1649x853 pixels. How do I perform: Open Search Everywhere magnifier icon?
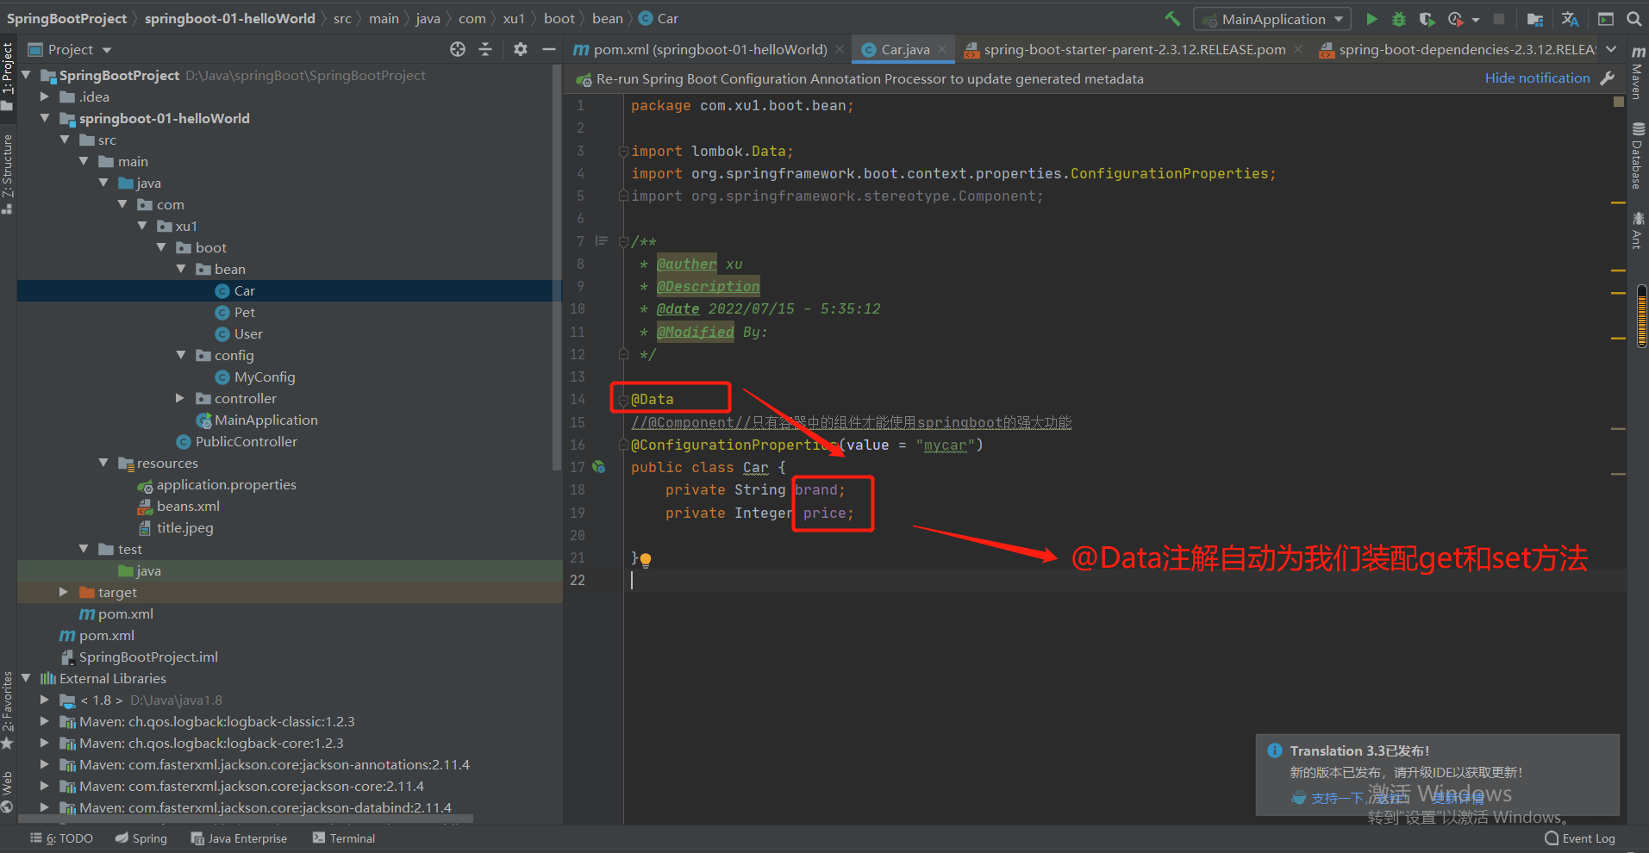[x=1633, y=18]
